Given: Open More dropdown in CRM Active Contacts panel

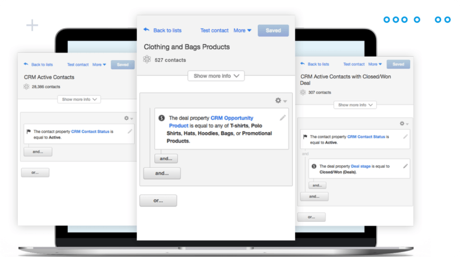Looking at the screenshot, I should pyautogui.click(x=99, y=64).
